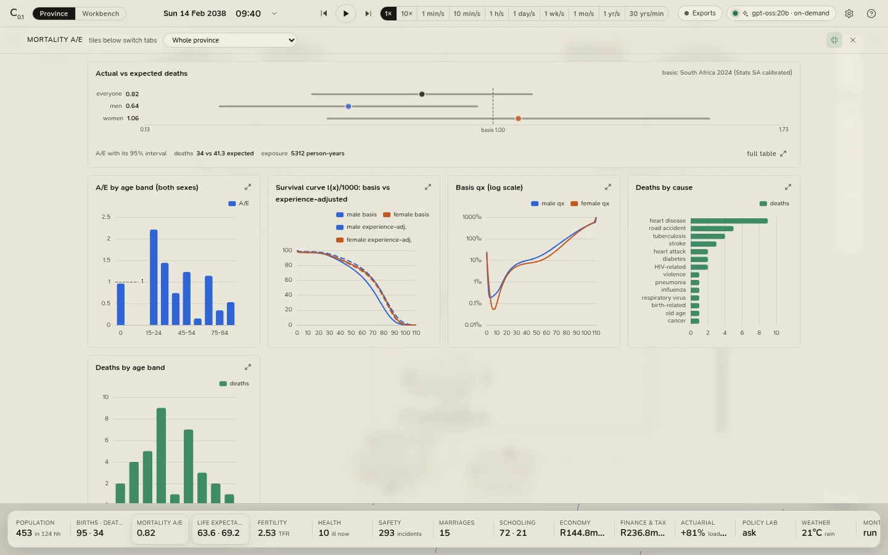Open the Health tile

tap(341, 528)
